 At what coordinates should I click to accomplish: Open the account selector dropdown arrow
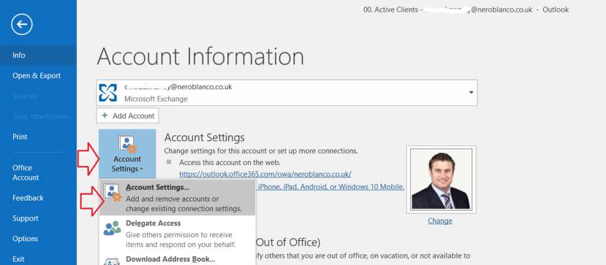470,93
